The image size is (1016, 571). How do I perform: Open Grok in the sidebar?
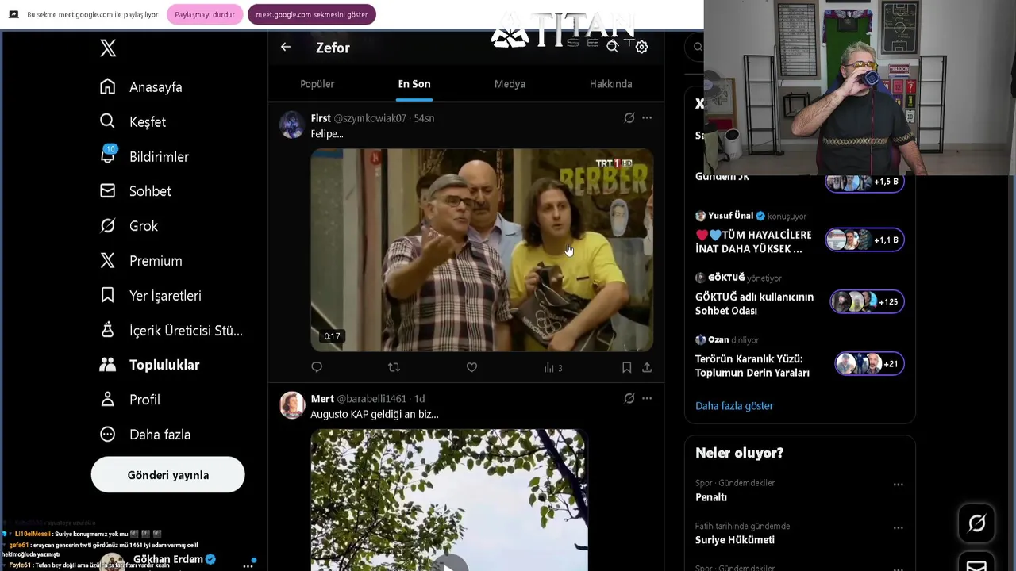(x=129, y=226)
